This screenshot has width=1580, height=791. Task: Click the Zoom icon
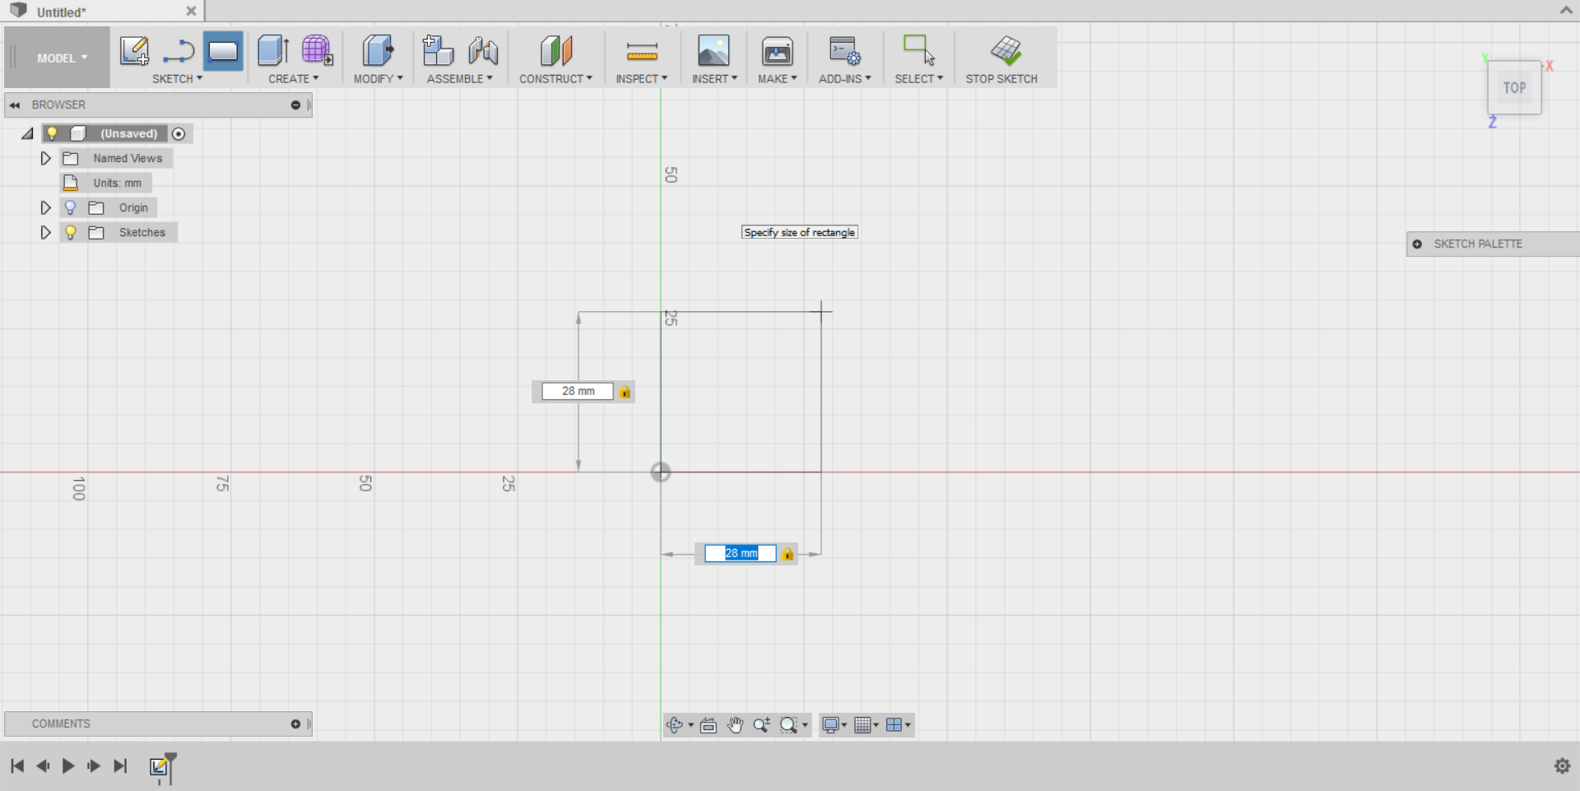(761, 725)
